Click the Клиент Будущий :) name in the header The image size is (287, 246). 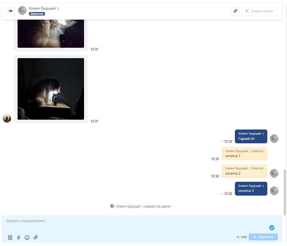44,8
